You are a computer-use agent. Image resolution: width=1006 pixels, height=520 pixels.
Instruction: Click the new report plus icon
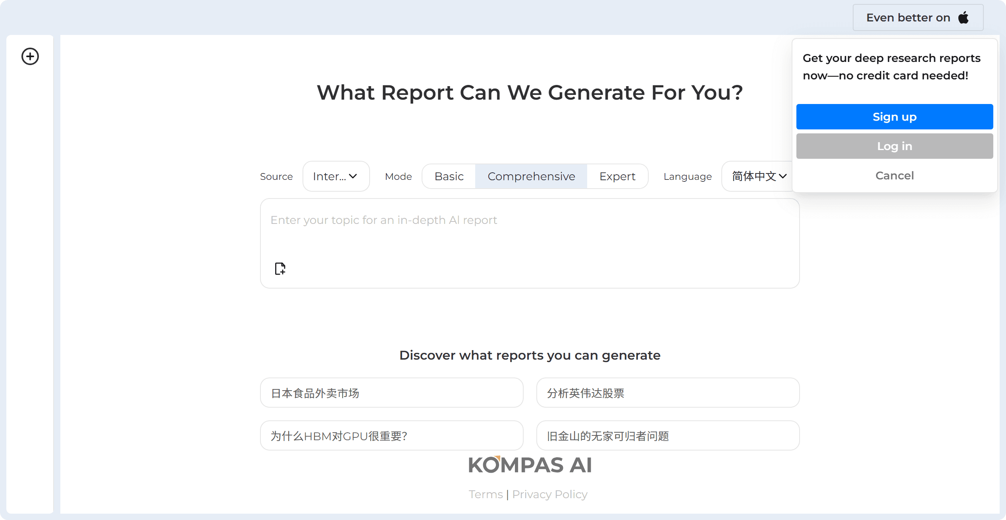point(30,56)
